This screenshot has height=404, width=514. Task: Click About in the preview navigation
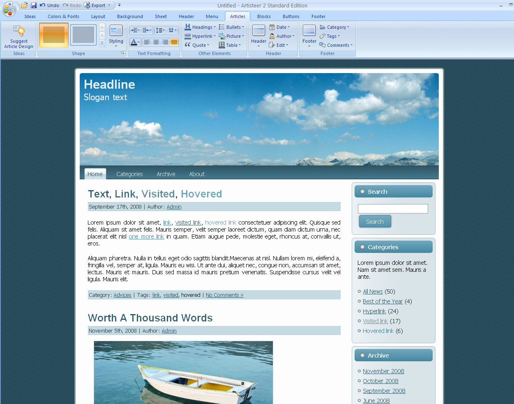pos(197,174)
